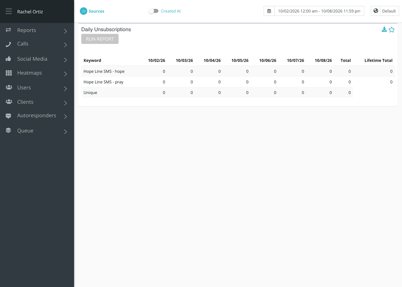Expand the Users chevron
Viewport: 402px width, 287px height.
pos(65,88)
